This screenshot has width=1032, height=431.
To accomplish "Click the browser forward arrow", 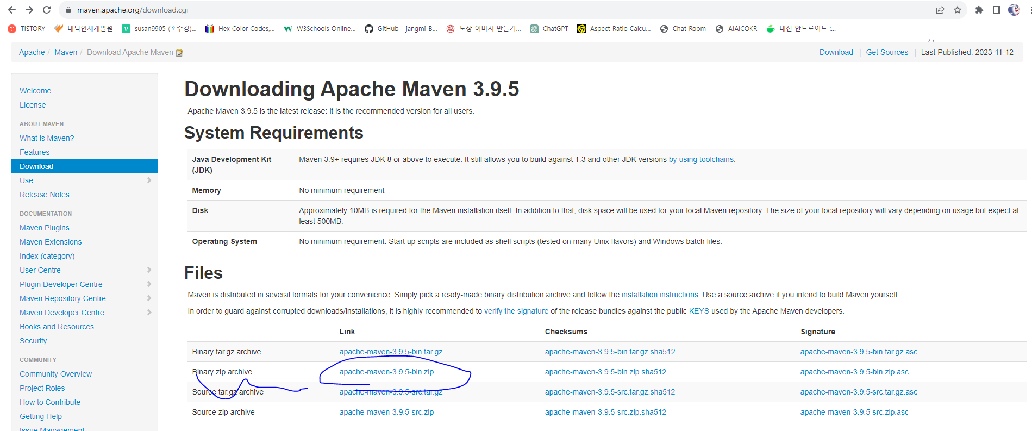I will click(29, 10).
